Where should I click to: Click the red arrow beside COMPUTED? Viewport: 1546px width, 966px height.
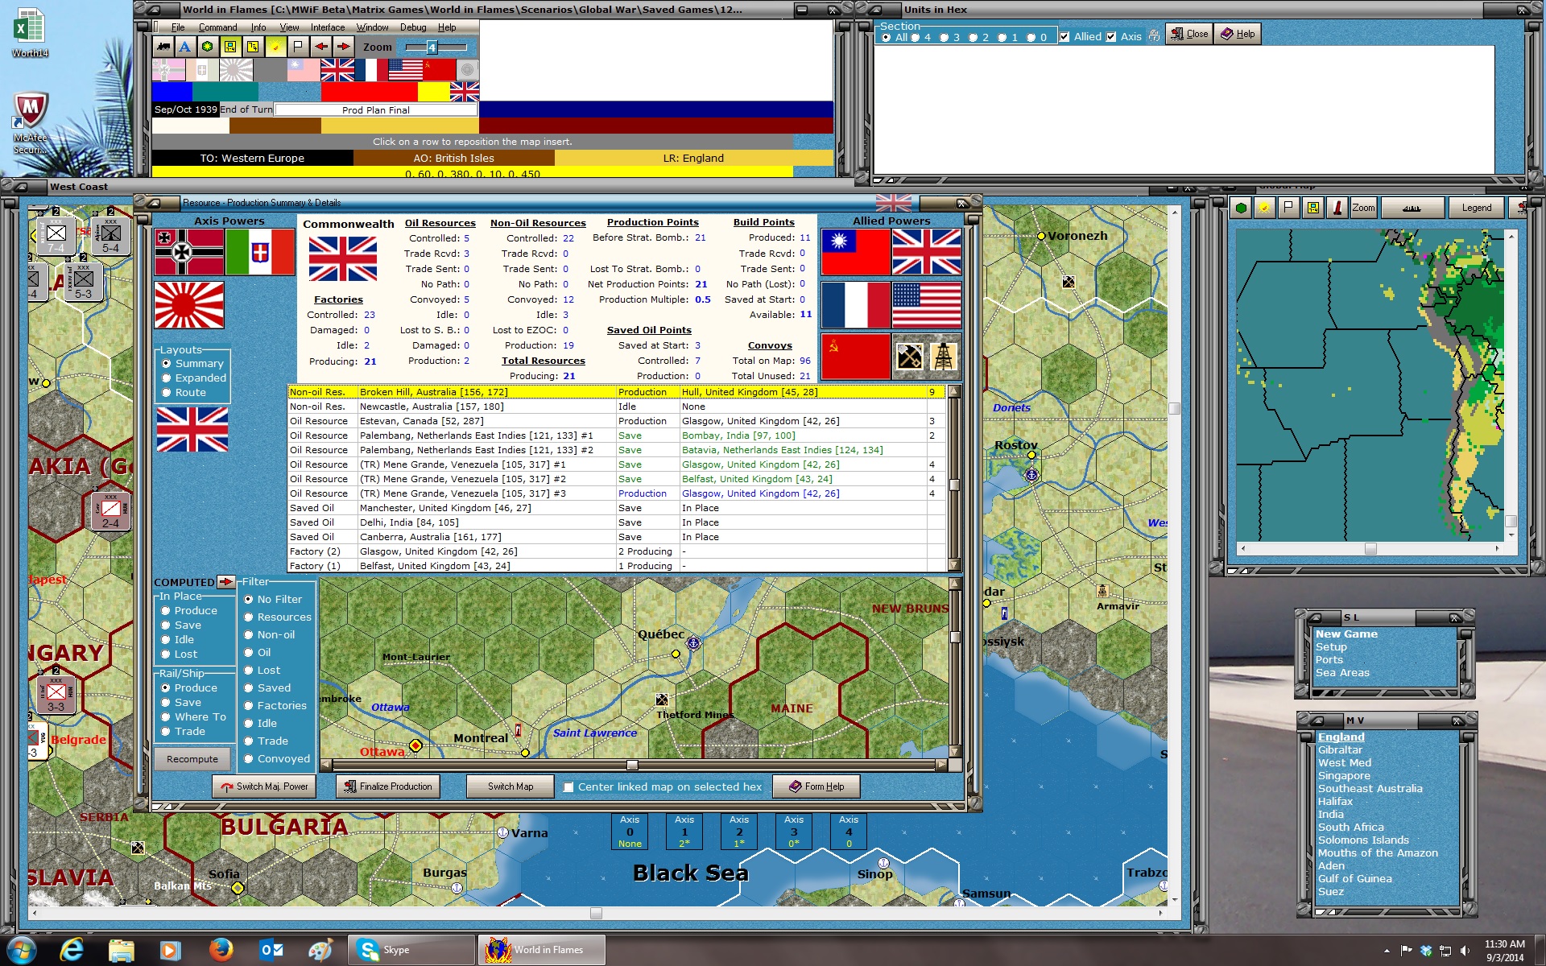point(225,581)
